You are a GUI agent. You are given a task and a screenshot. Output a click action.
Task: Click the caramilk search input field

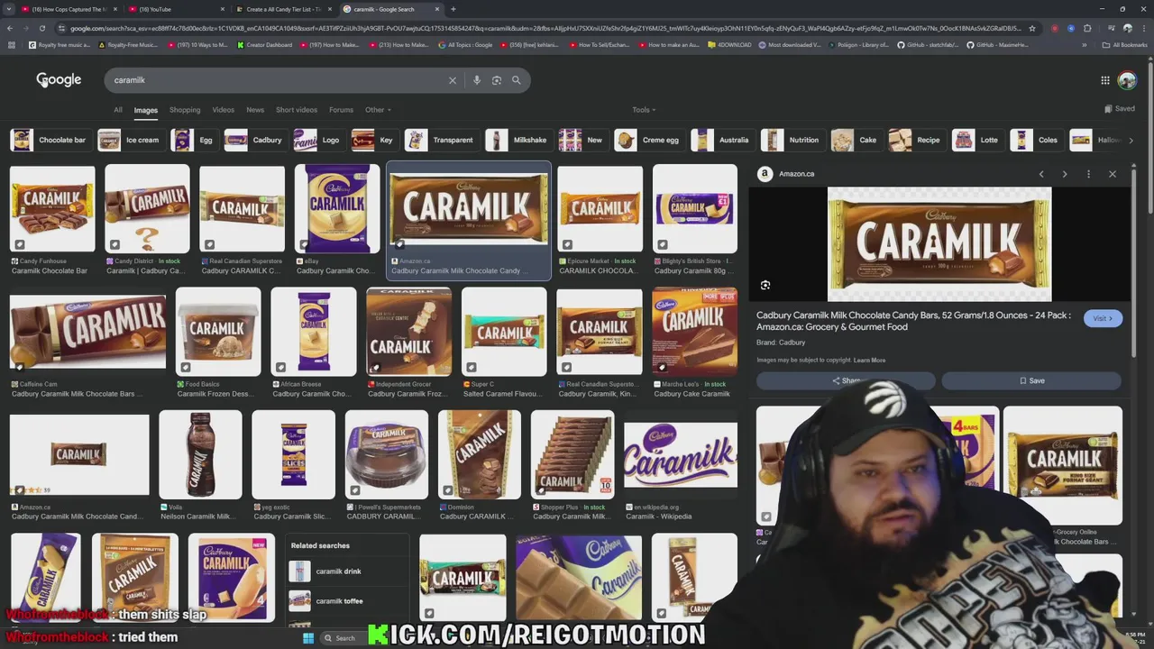point(278,80)
